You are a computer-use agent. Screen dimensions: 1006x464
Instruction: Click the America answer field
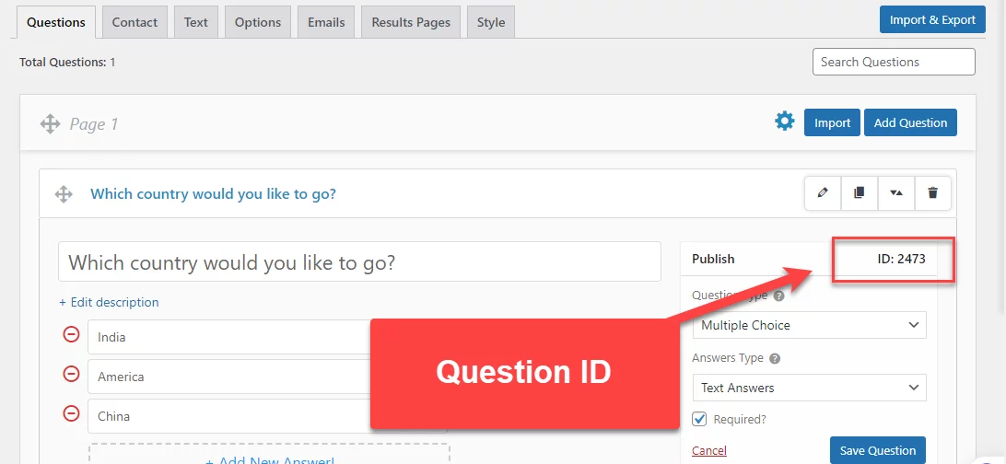(229, 377)
